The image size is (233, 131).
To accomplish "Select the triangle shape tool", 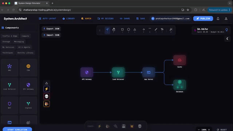I will click(x=135, y=29).
